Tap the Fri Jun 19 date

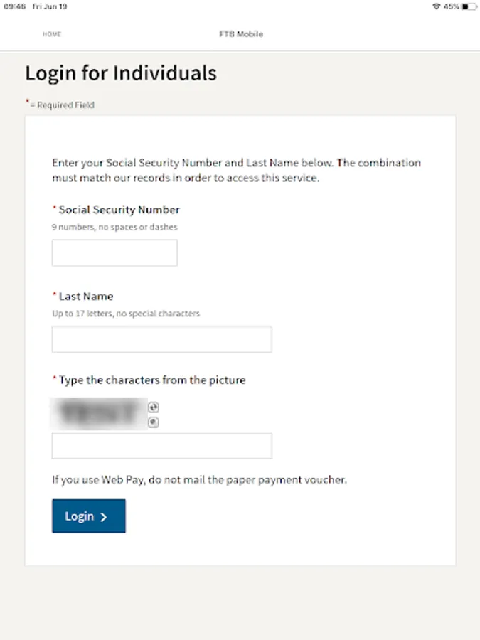[50, 6]
